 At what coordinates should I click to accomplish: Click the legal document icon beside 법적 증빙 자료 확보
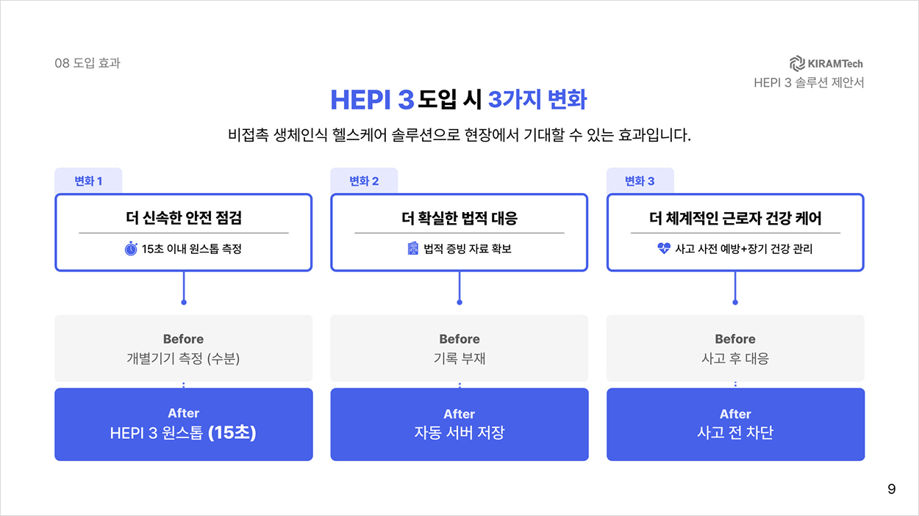click(x=413, y=249)
